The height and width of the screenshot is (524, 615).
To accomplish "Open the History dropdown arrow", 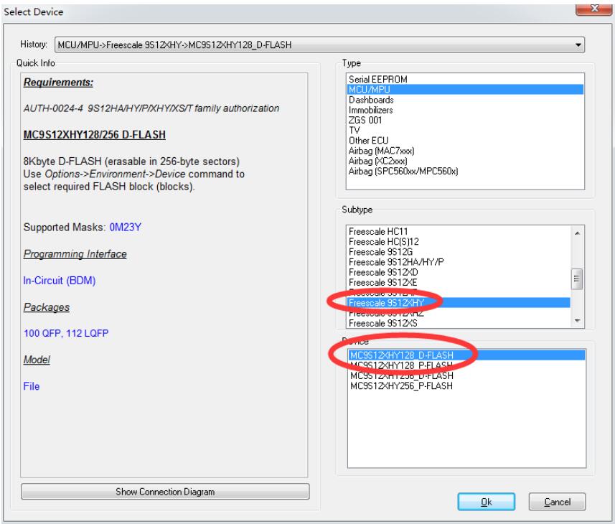I will 578,45.
